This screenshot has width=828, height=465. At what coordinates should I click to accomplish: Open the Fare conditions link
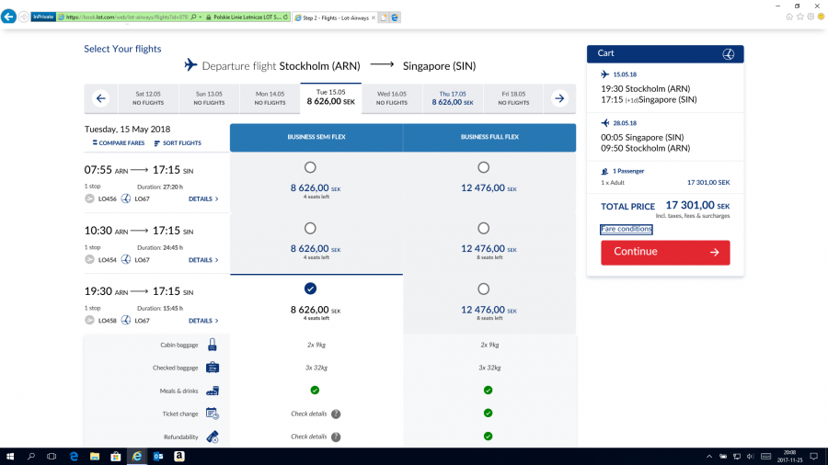coord(627,229)
